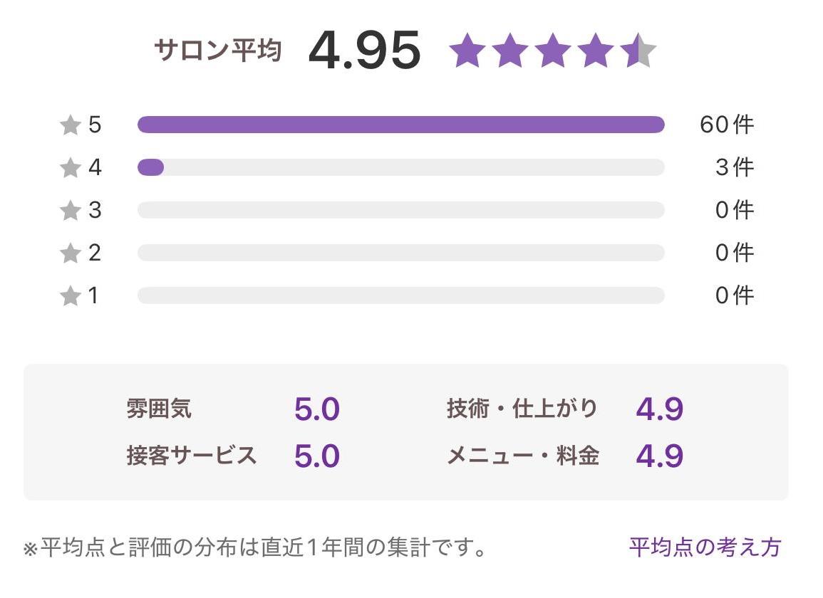The image size is (823, 598).
Task: Click the gray star beside the 3 rating row
Action: tap(71, 211)
